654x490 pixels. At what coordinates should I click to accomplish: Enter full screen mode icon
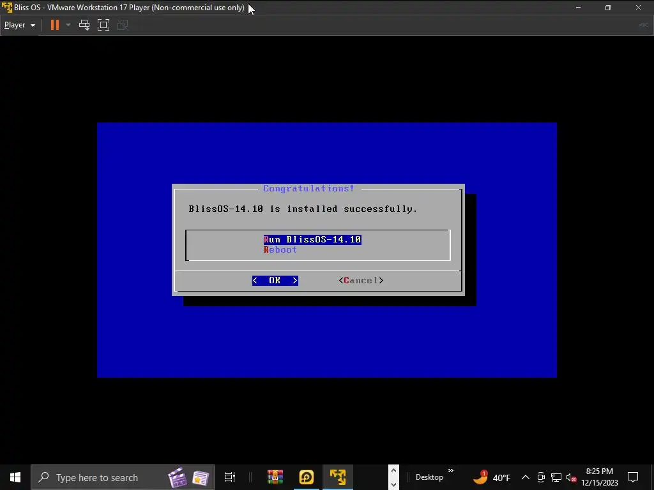103,25
